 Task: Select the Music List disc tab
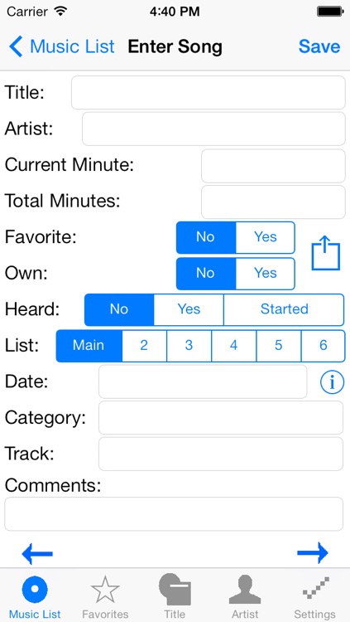(35, 597)
